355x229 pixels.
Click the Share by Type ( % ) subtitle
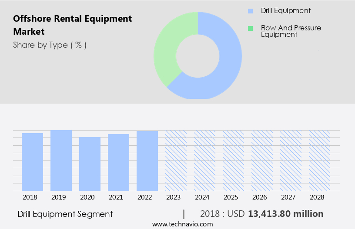click(x=50, y=45)
